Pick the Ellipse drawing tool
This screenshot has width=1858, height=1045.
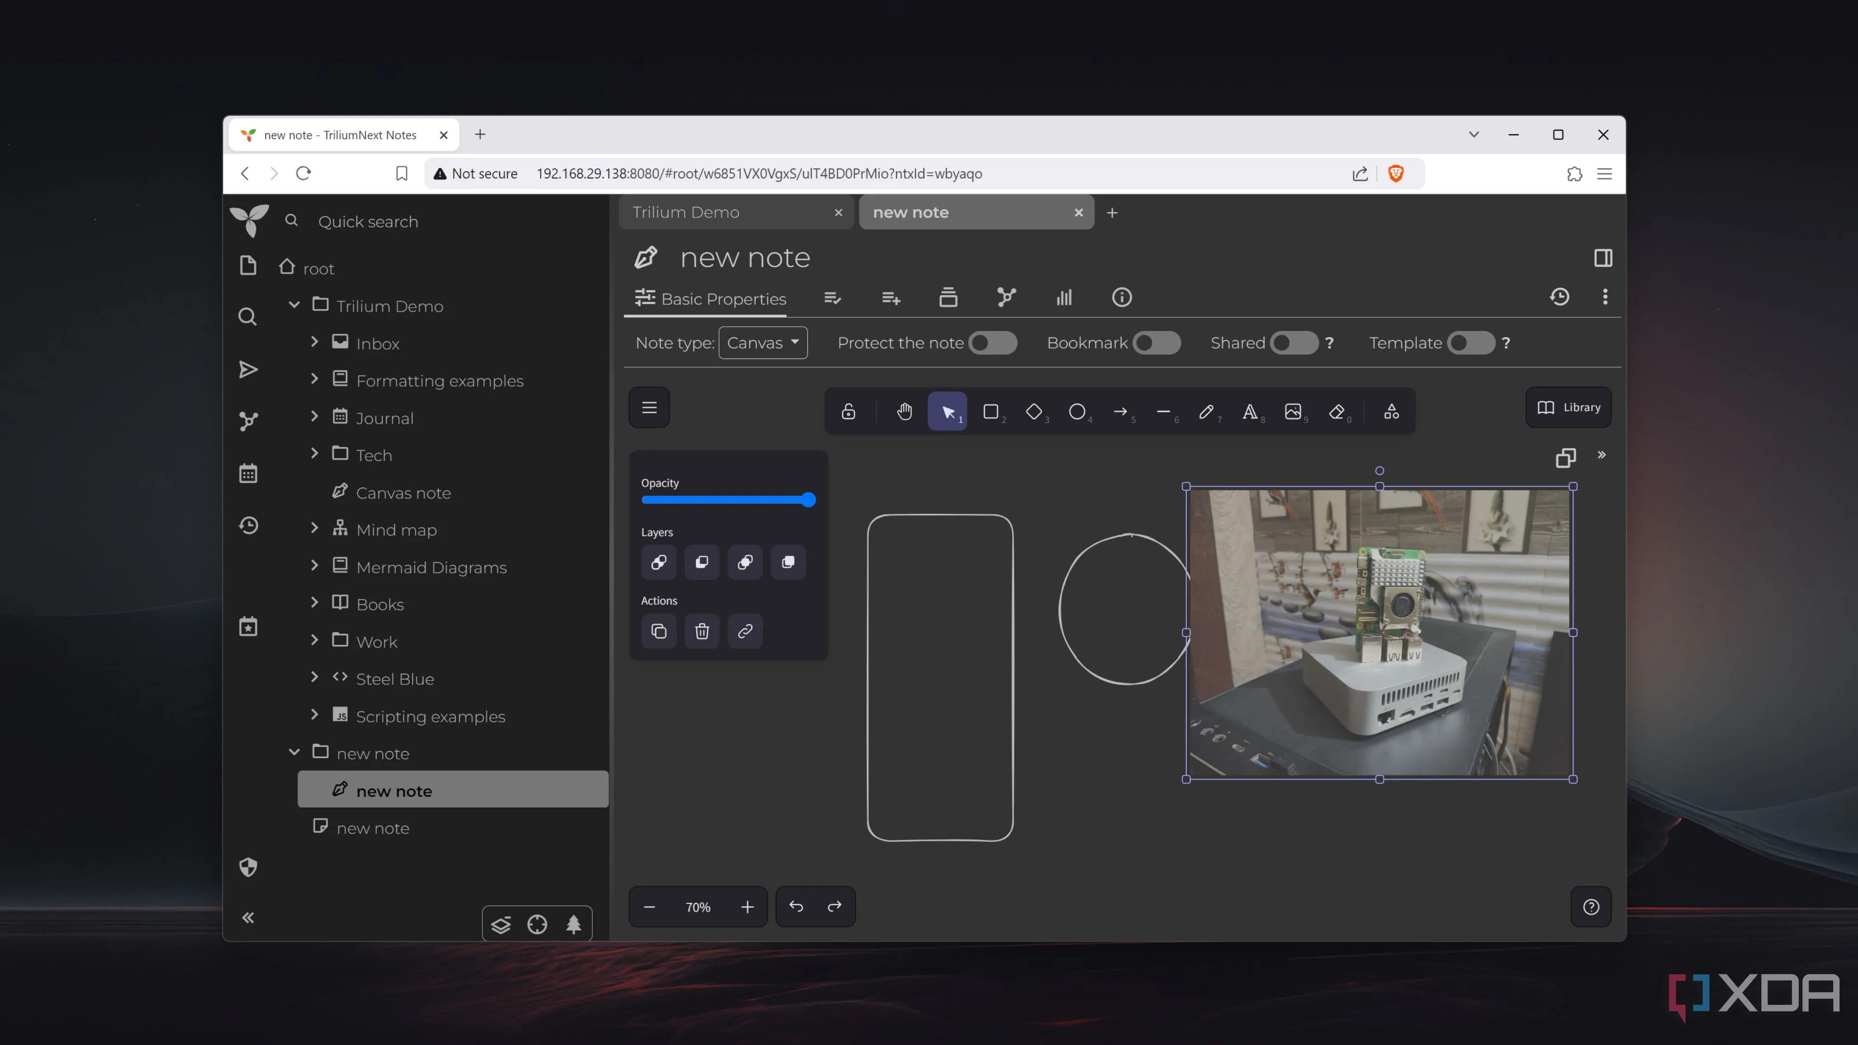click(1077, 411)
